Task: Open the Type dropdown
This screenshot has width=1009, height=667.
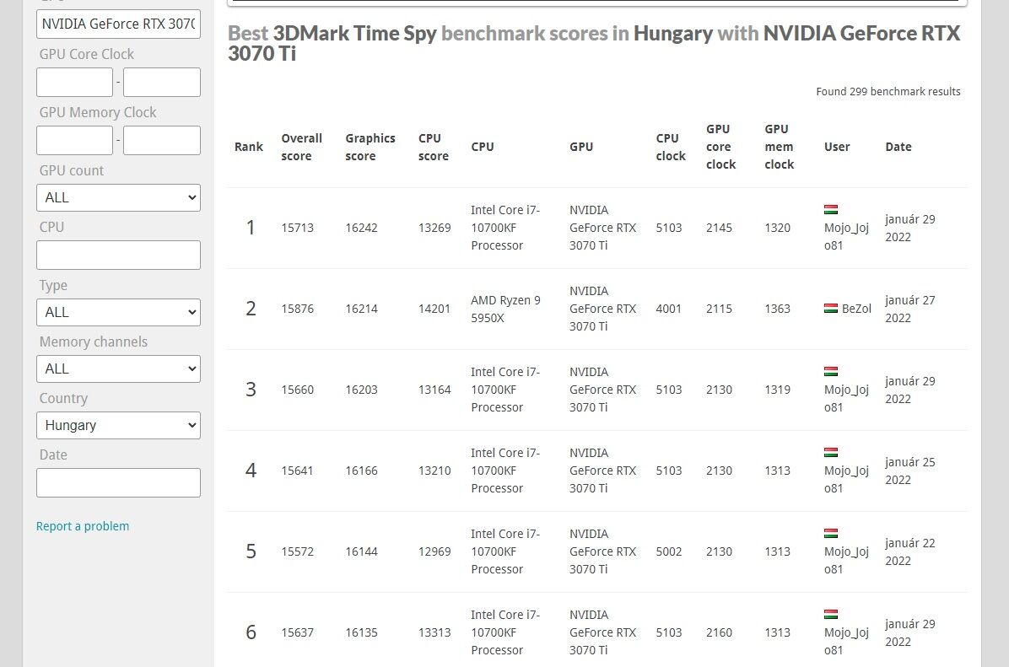Action: click(118, 312)
